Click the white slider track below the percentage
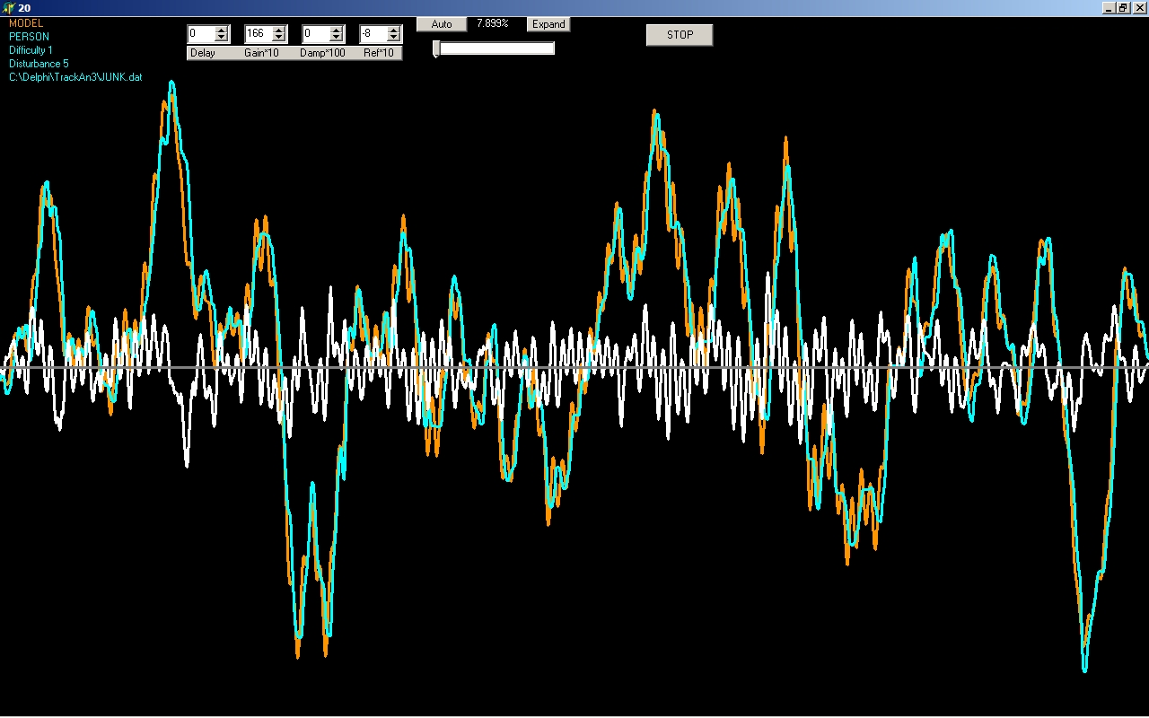Viewport: 1149px width, 718px height. 497,48
